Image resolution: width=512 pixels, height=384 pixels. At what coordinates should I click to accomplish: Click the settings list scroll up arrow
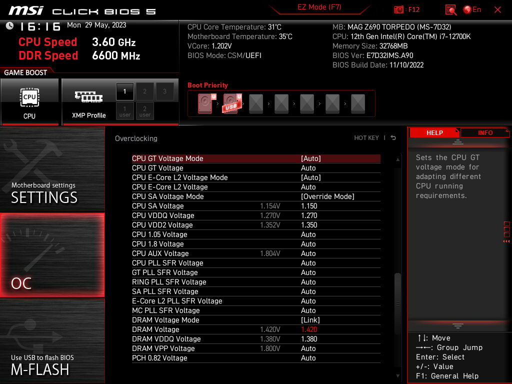[397, 159]
